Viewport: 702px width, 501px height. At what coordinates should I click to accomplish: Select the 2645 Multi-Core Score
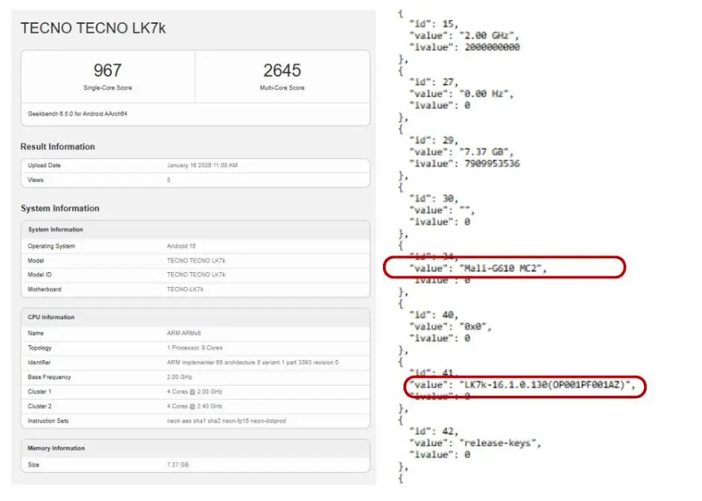[x=282, y=71]
